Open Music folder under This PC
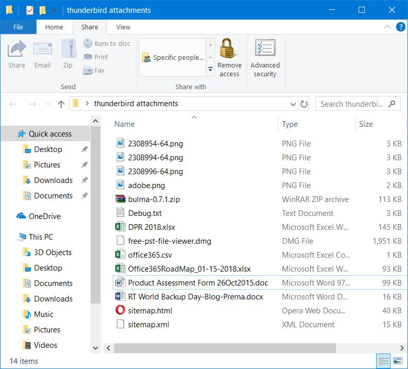 (x=38, y=314)
